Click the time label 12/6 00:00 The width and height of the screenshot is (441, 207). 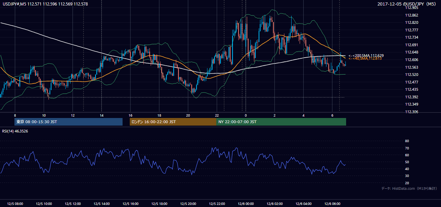point(246,204)
